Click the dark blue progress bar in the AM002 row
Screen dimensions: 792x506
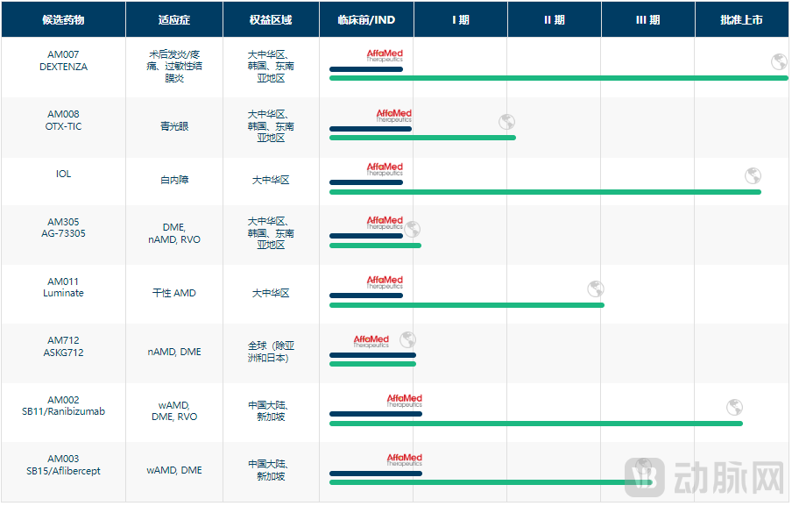375,414
